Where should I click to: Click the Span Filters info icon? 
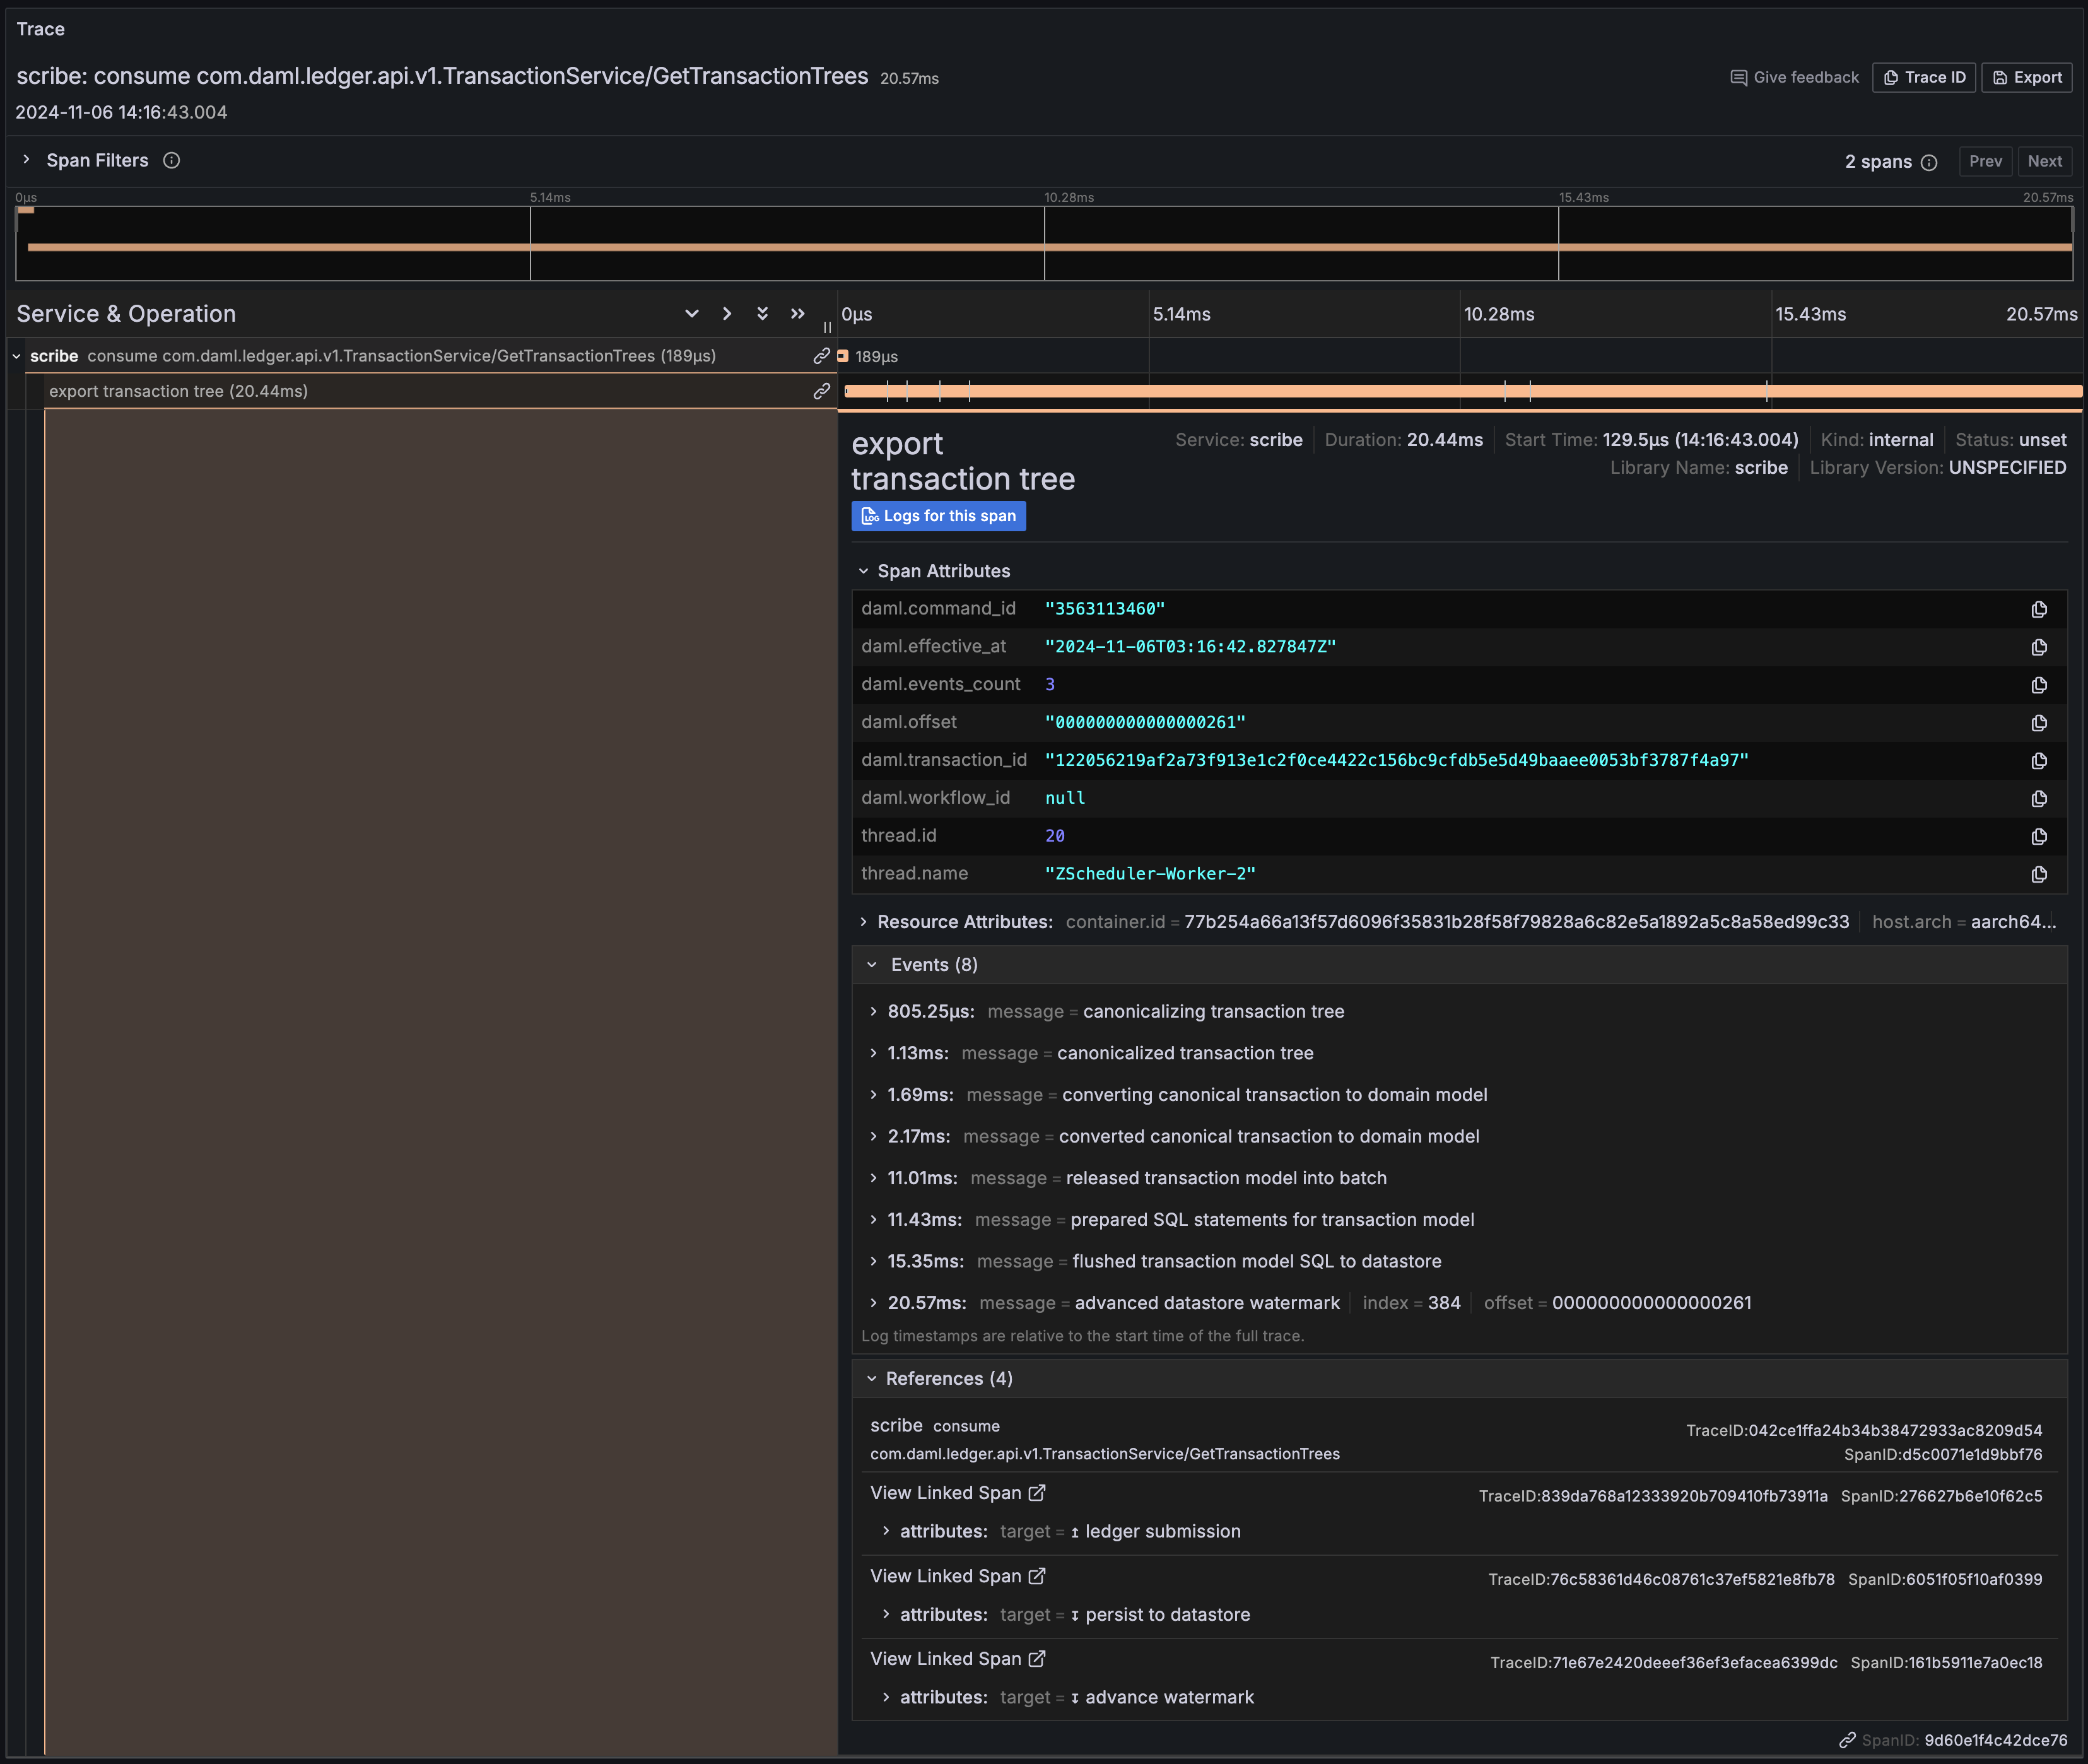[171, 160]
